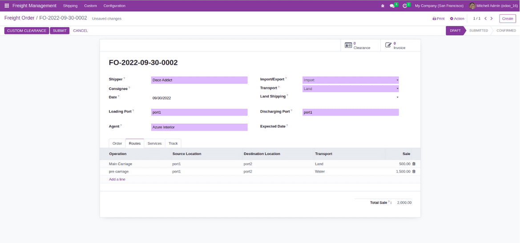Open the Custom menu
This screenshot has width=521, height=243.
[90, 6]
